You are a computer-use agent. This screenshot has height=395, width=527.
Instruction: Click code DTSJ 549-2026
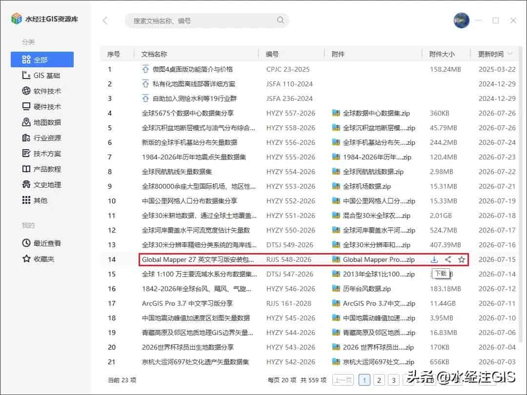290,245
